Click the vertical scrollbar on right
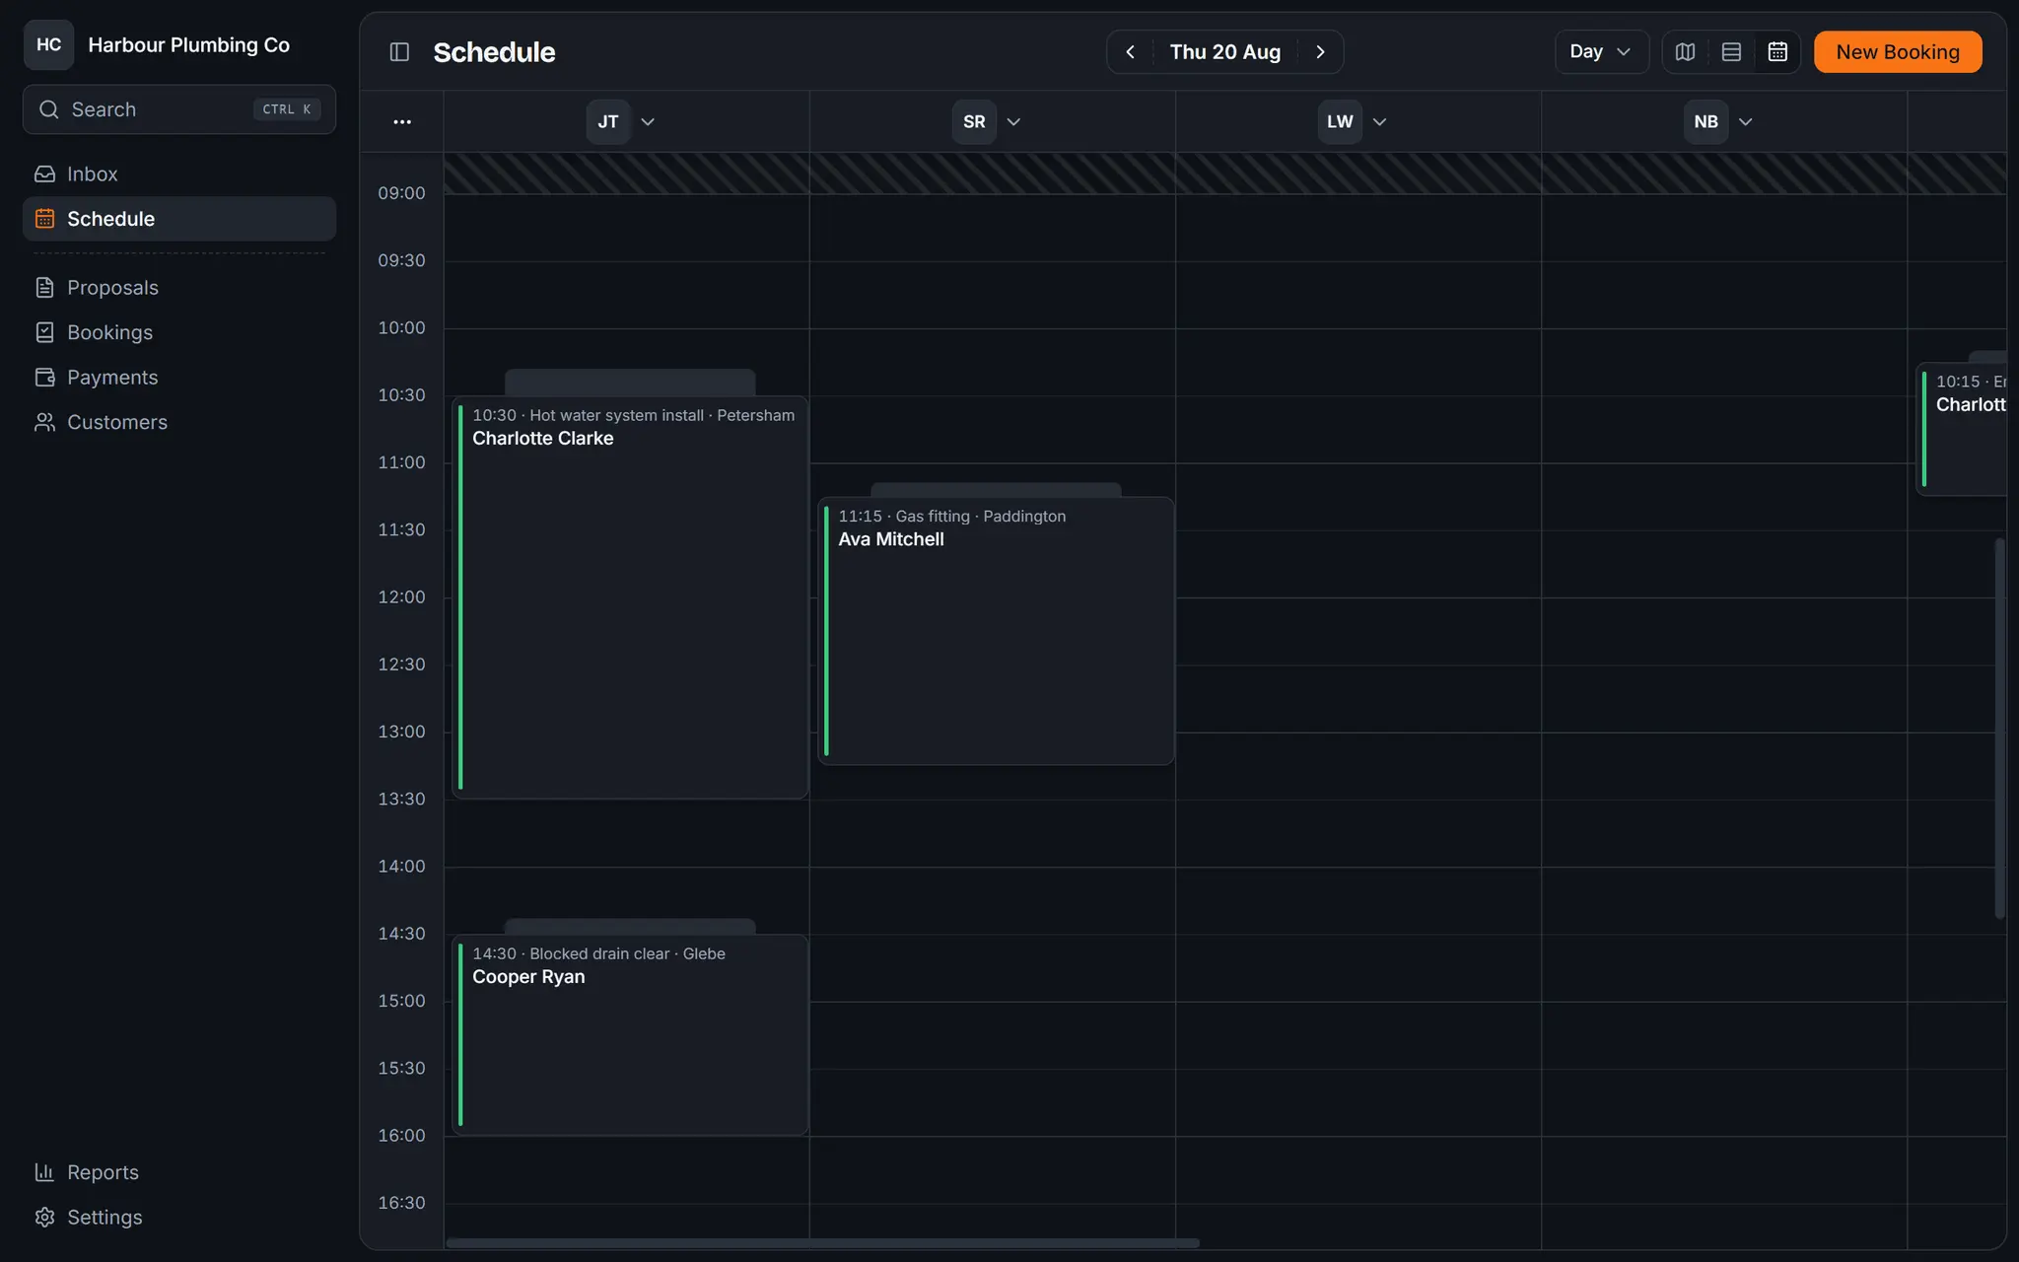The image size is (2019, 1262). pyautogui.click(x=1999, y=728)
